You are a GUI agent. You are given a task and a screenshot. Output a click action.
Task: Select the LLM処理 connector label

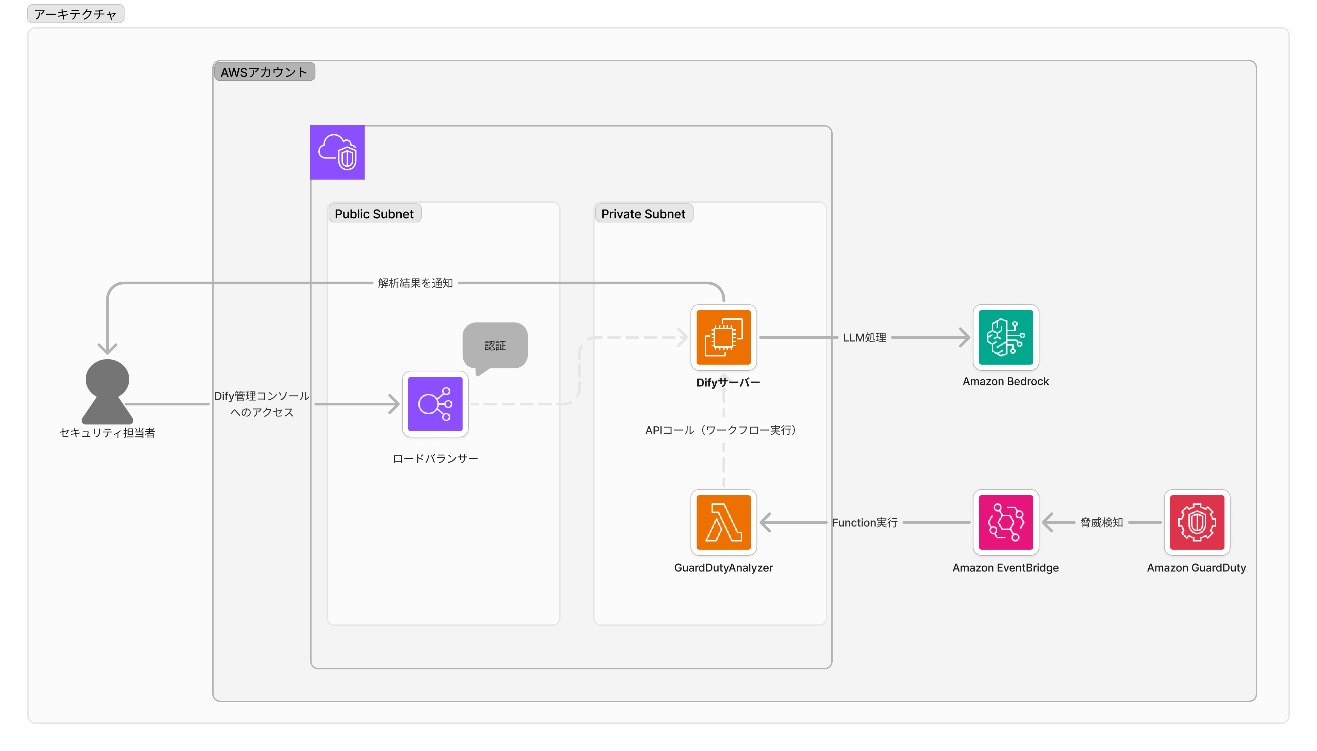coord(864,337)
